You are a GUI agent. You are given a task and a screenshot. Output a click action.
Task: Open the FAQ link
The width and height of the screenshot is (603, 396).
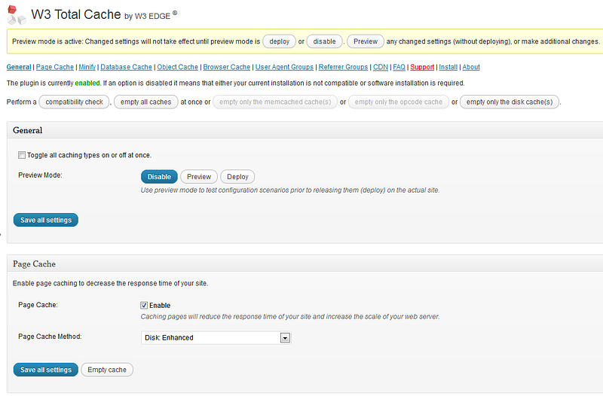point(399,67)
